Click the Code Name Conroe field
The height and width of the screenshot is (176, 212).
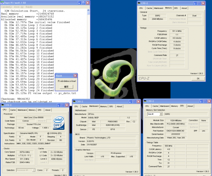click(26, 121)
